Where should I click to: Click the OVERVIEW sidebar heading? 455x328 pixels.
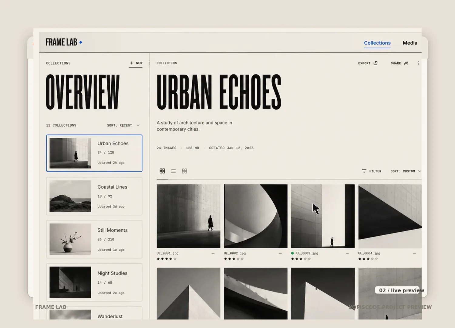pyautogui.click(x=83, y=92)
